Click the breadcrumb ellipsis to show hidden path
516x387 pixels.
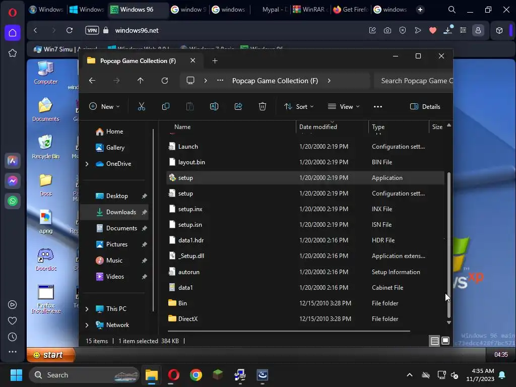[220, 81]
